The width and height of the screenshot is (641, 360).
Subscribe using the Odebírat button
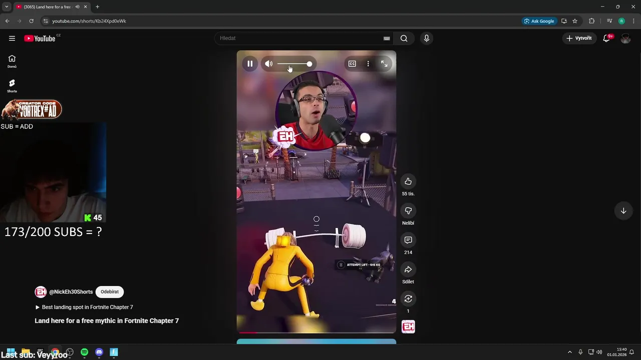point(110,292)
